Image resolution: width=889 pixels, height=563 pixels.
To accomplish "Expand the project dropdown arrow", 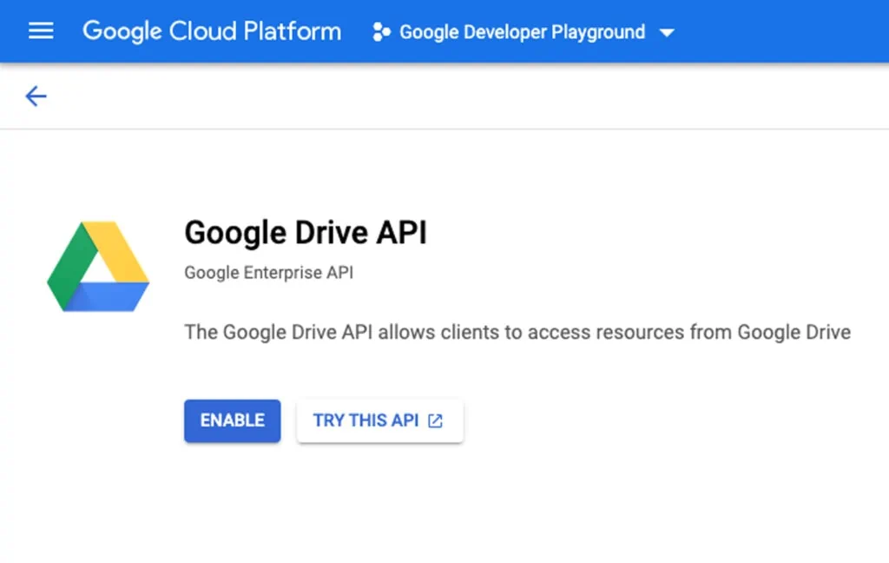I will (x=668, y=33).
